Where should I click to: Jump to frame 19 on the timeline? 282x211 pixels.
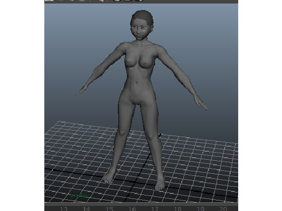coord(200,209)
